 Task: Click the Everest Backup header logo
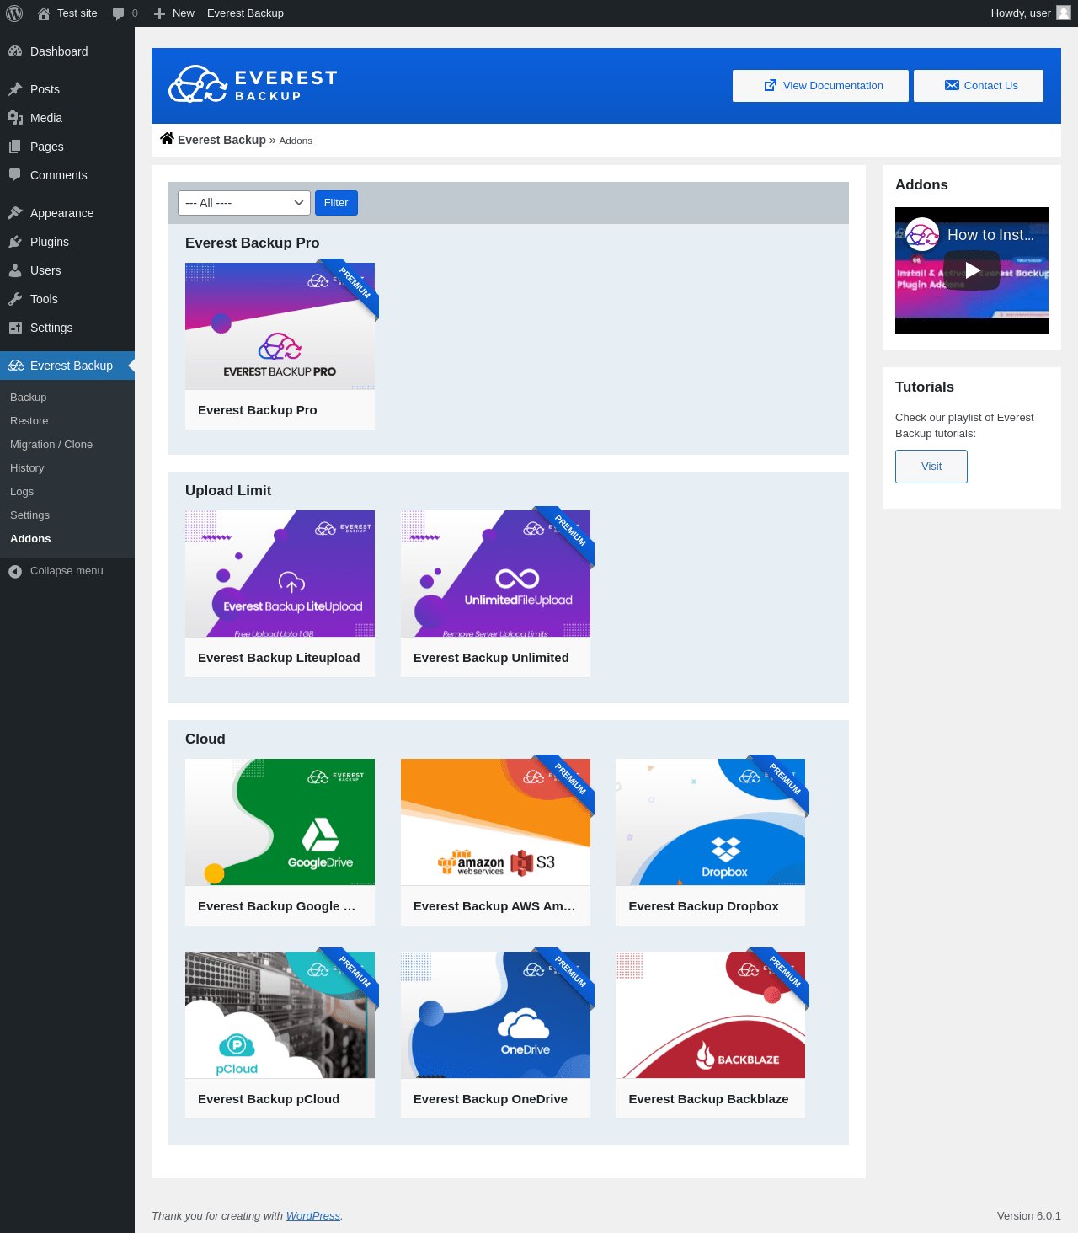[253, 84]
